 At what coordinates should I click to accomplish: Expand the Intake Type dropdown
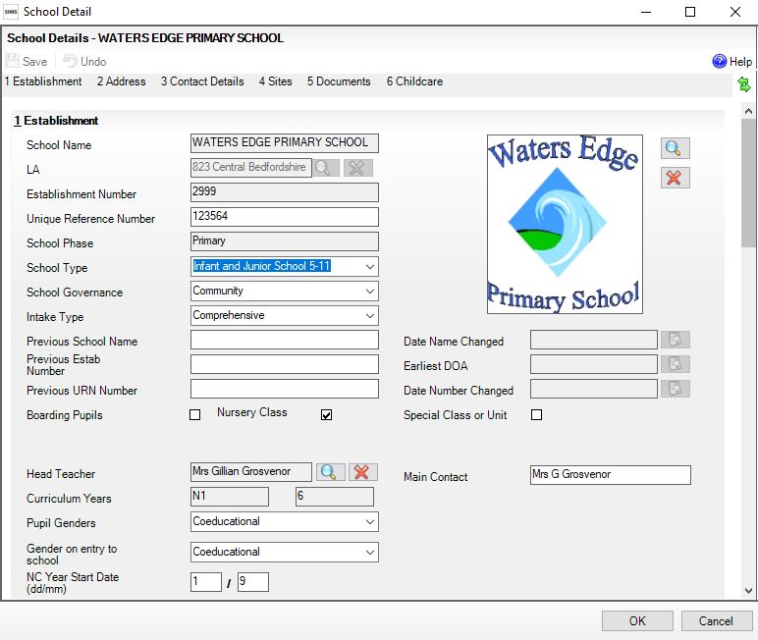370,316
